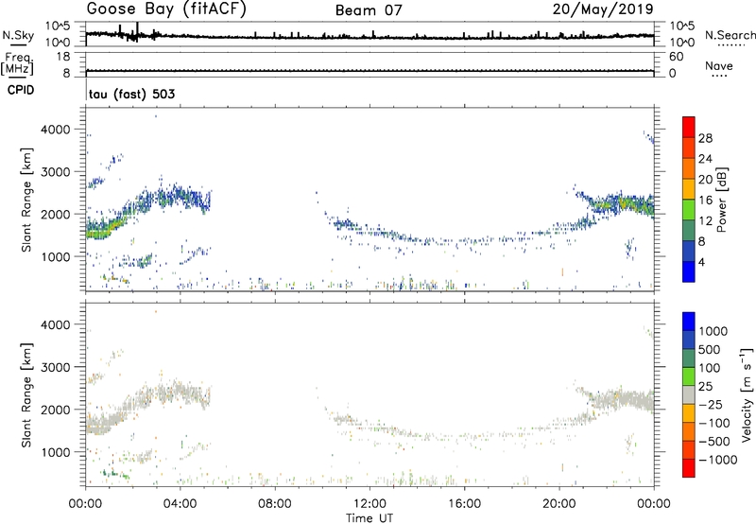Click the "Power [dB]" colorbar title
The image size is (756, 524).
721,200
